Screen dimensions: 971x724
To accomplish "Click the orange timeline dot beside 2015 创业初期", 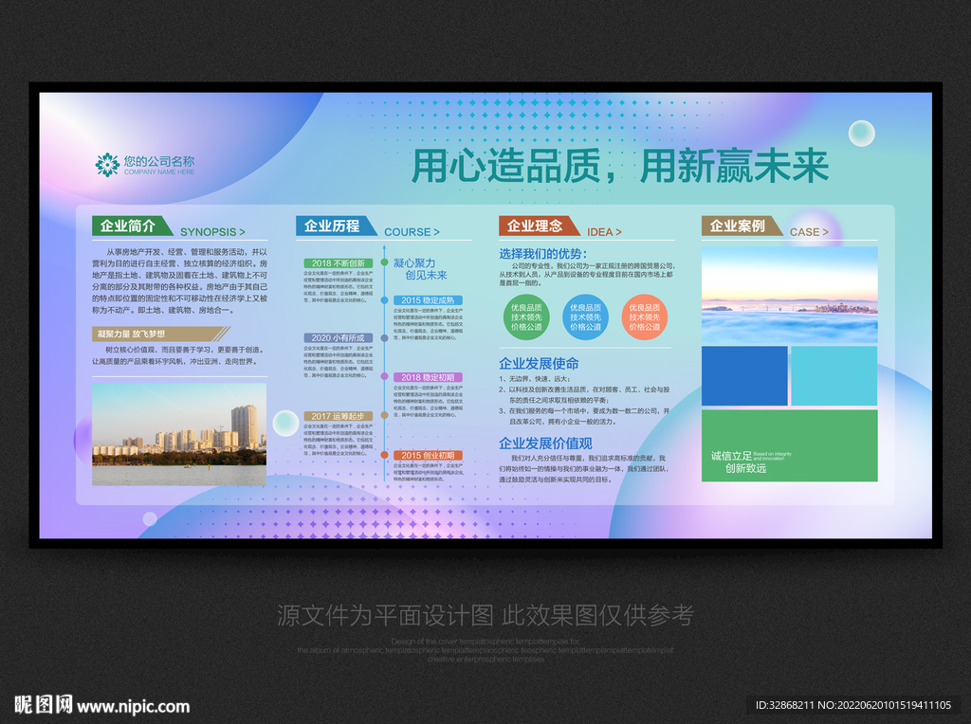I will coord(384,455).
